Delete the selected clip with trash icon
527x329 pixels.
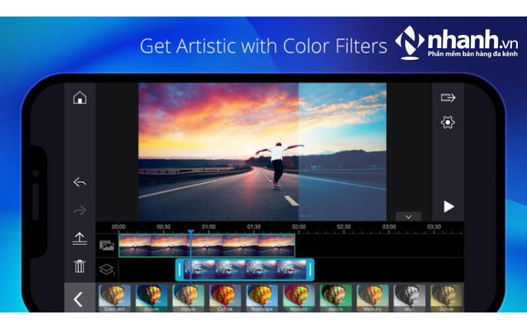(x=80, y=266)
